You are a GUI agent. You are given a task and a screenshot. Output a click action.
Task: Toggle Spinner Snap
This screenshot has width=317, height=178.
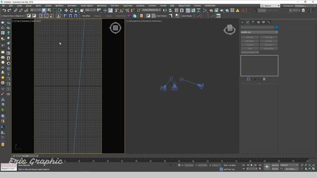click(x=133, y=10)
